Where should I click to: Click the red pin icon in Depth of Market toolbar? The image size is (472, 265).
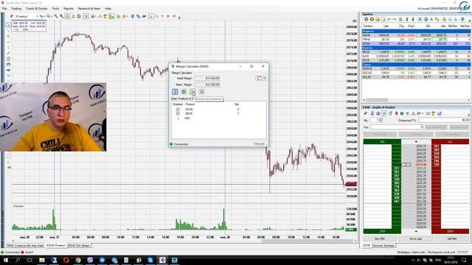[366, 113]
